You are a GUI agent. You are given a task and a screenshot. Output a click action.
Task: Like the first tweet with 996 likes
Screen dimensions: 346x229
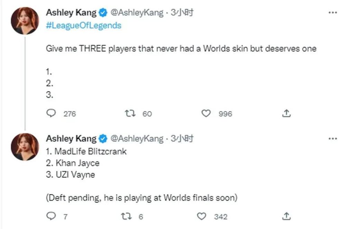pos(206,113)
